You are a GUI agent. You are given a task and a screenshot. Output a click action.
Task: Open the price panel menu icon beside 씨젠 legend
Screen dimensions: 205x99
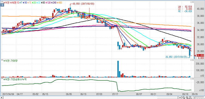[2, 2]
